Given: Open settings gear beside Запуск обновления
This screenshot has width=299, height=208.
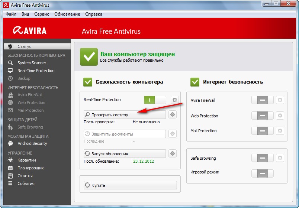Looking at the screenshot, I should (x=173, y=153).
